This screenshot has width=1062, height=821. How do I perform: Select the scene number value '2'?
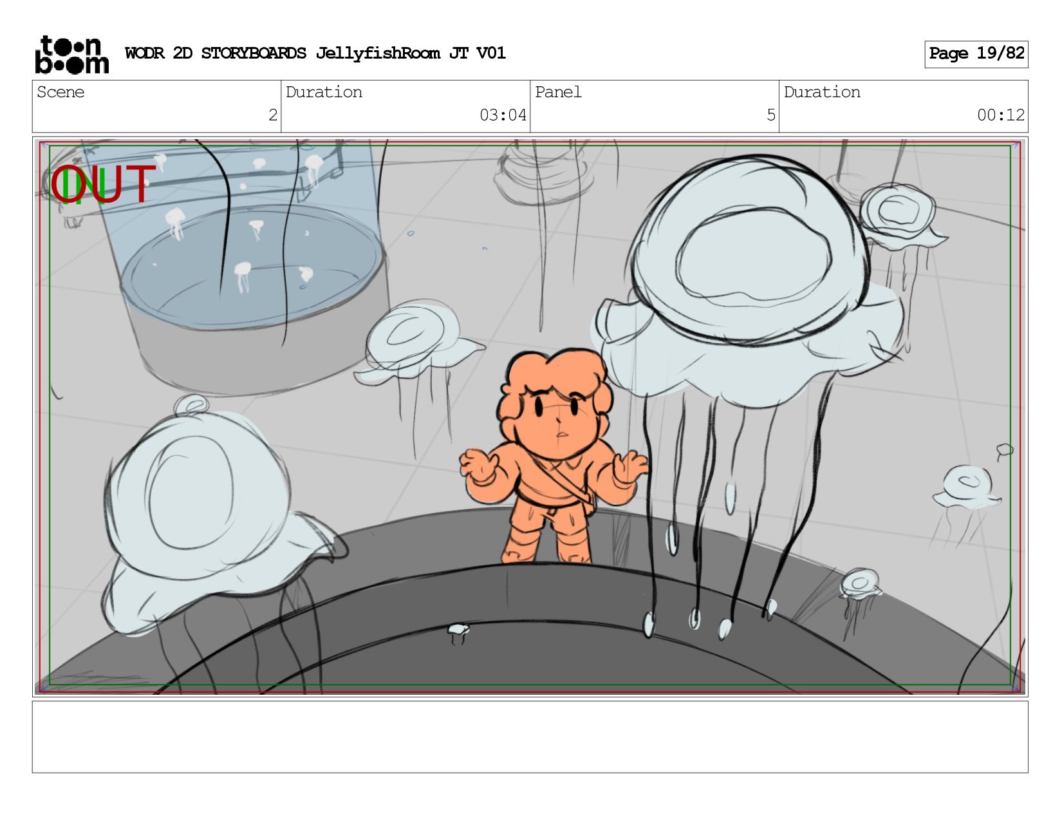point(273,115)
